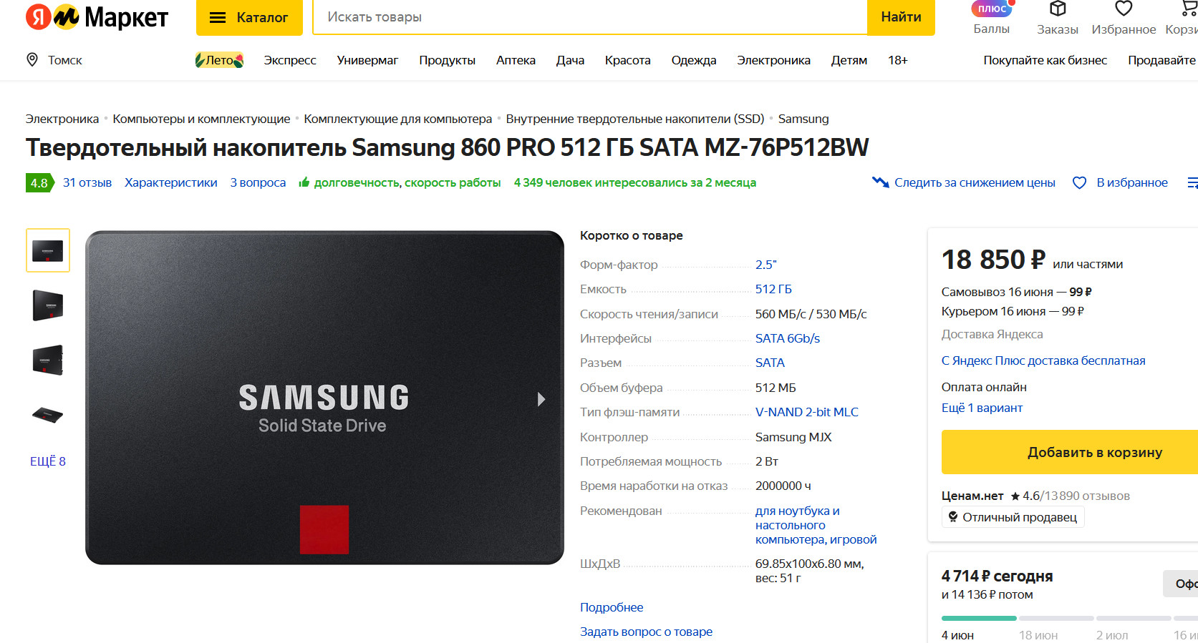
Task: Click the next image arrow on product photo
Action: click(541, 399)
